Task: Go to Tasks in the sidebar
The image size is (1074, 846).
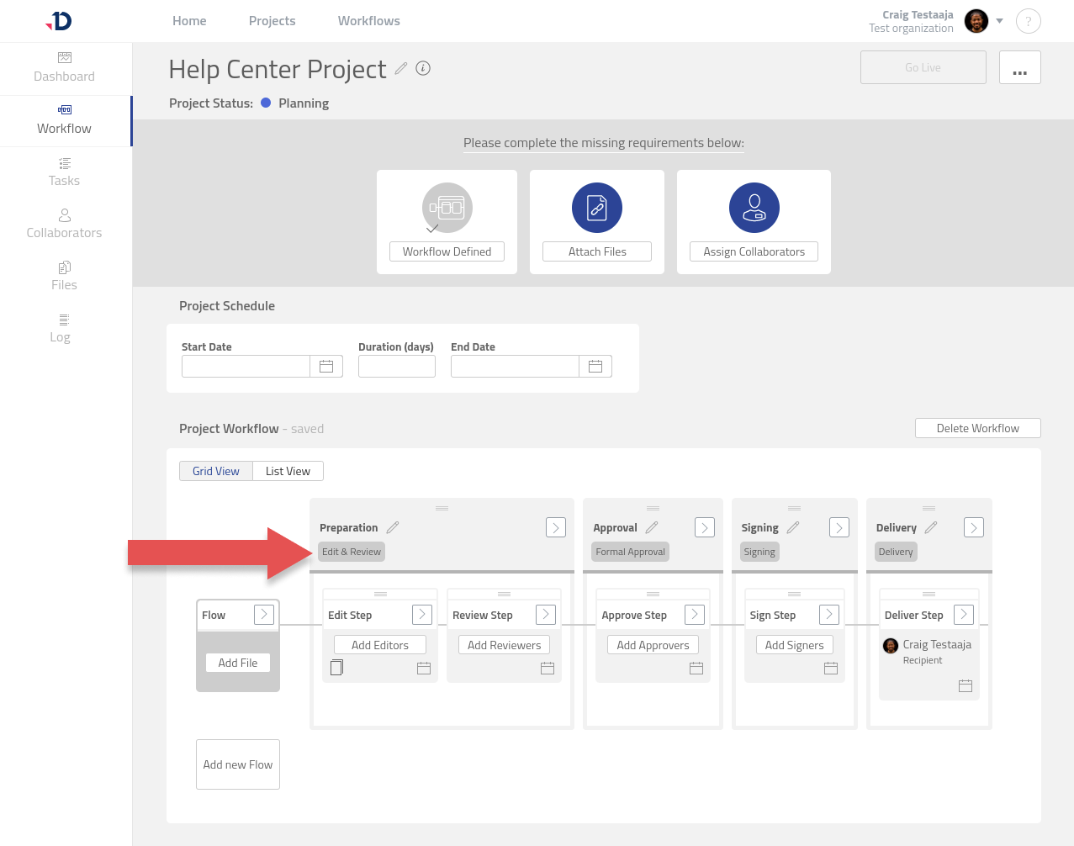Action: [x=64, y=172]
